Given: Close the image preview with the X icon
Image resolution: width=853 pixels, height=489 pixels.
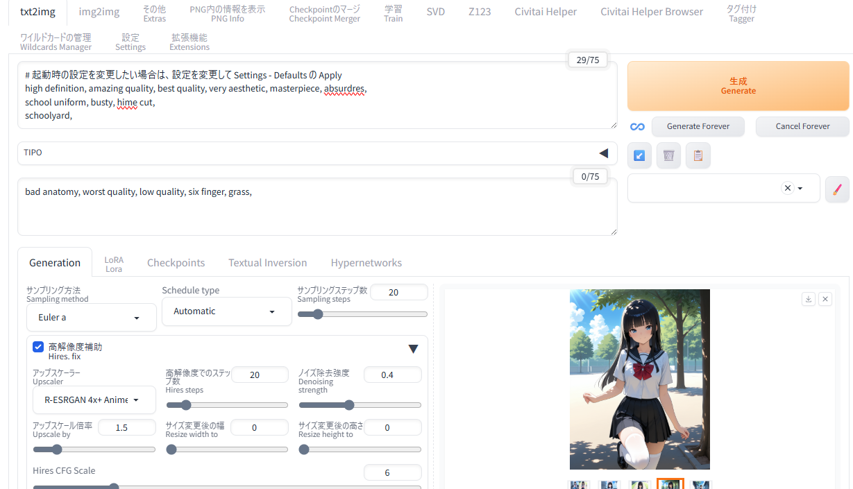Looking at the screenshot, I should 825,299.
